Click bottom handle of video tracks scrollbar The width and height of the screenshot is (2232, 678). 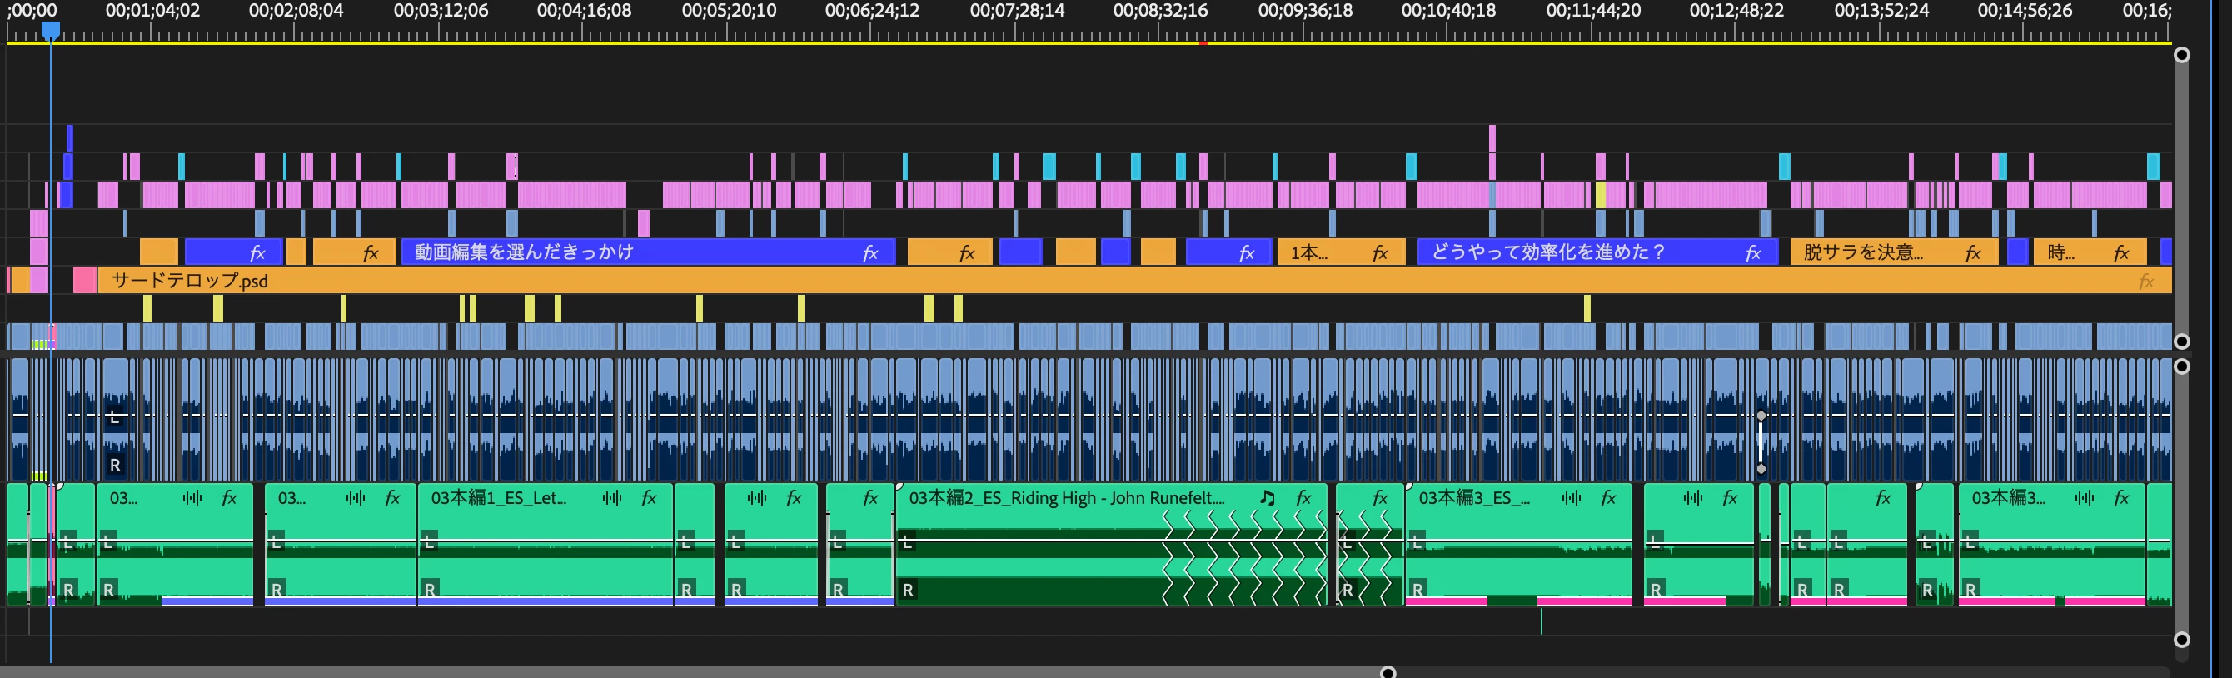tap(2182, 341)
